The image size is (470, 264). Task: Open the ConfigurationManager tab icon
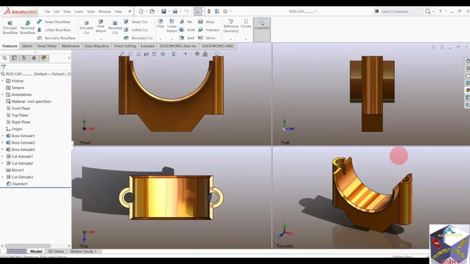pos(24,58)
